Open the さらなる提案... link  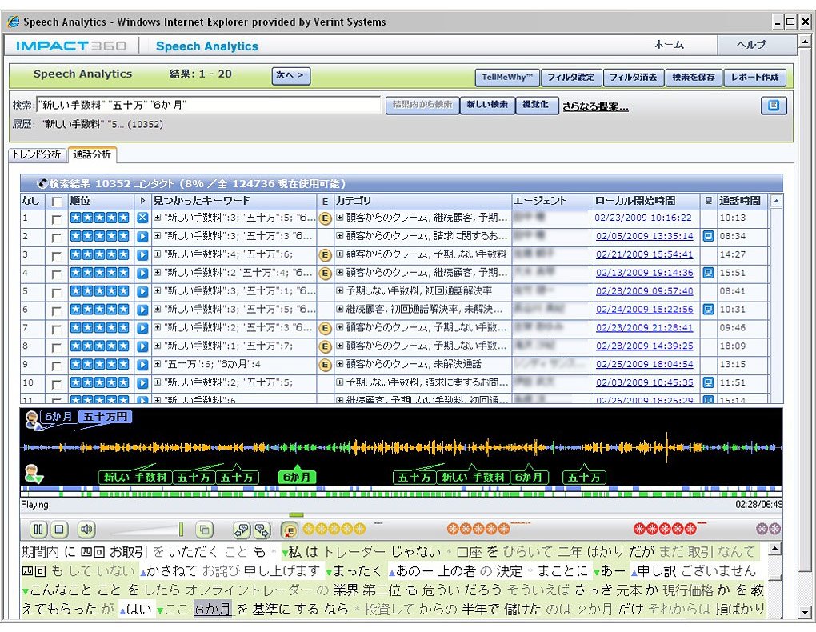click(595, 106)
